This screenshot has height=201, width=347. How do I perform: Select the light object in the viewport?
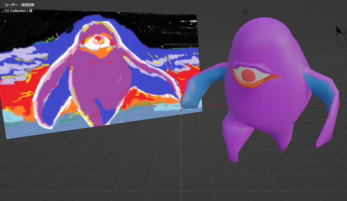click(245, 12)
